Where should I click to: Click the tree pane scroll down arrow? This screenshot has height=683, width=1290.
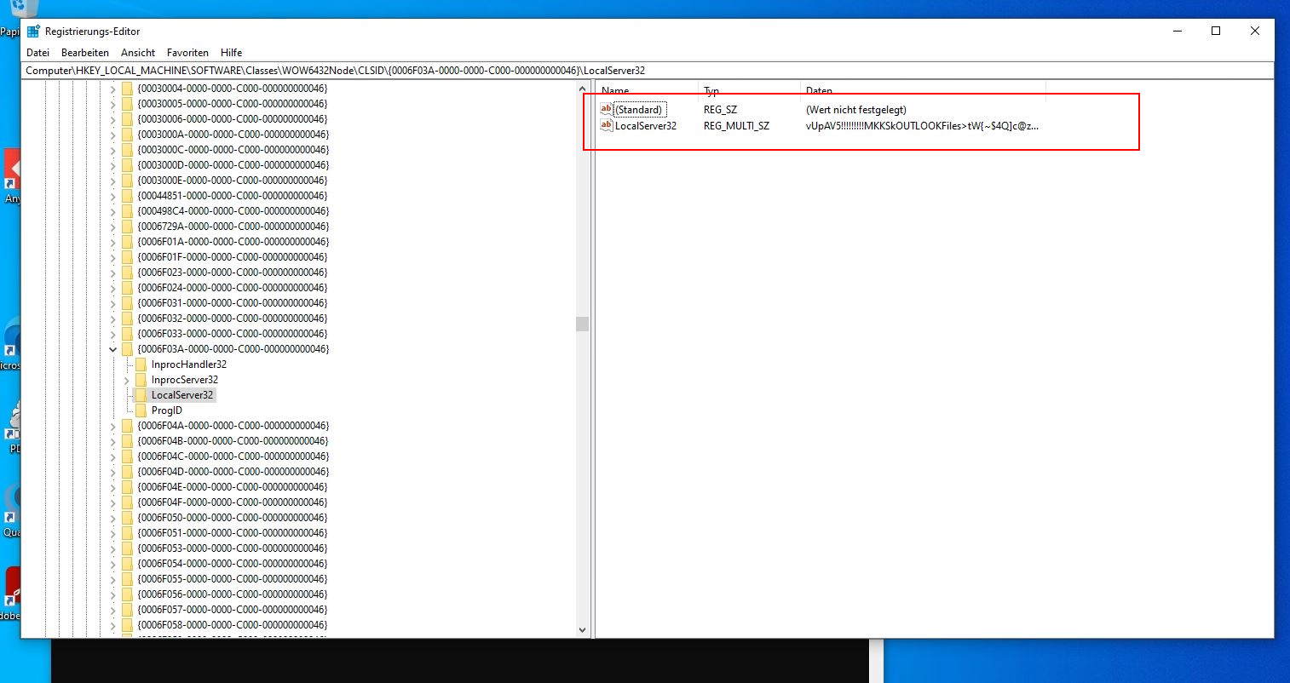point(583,630)
